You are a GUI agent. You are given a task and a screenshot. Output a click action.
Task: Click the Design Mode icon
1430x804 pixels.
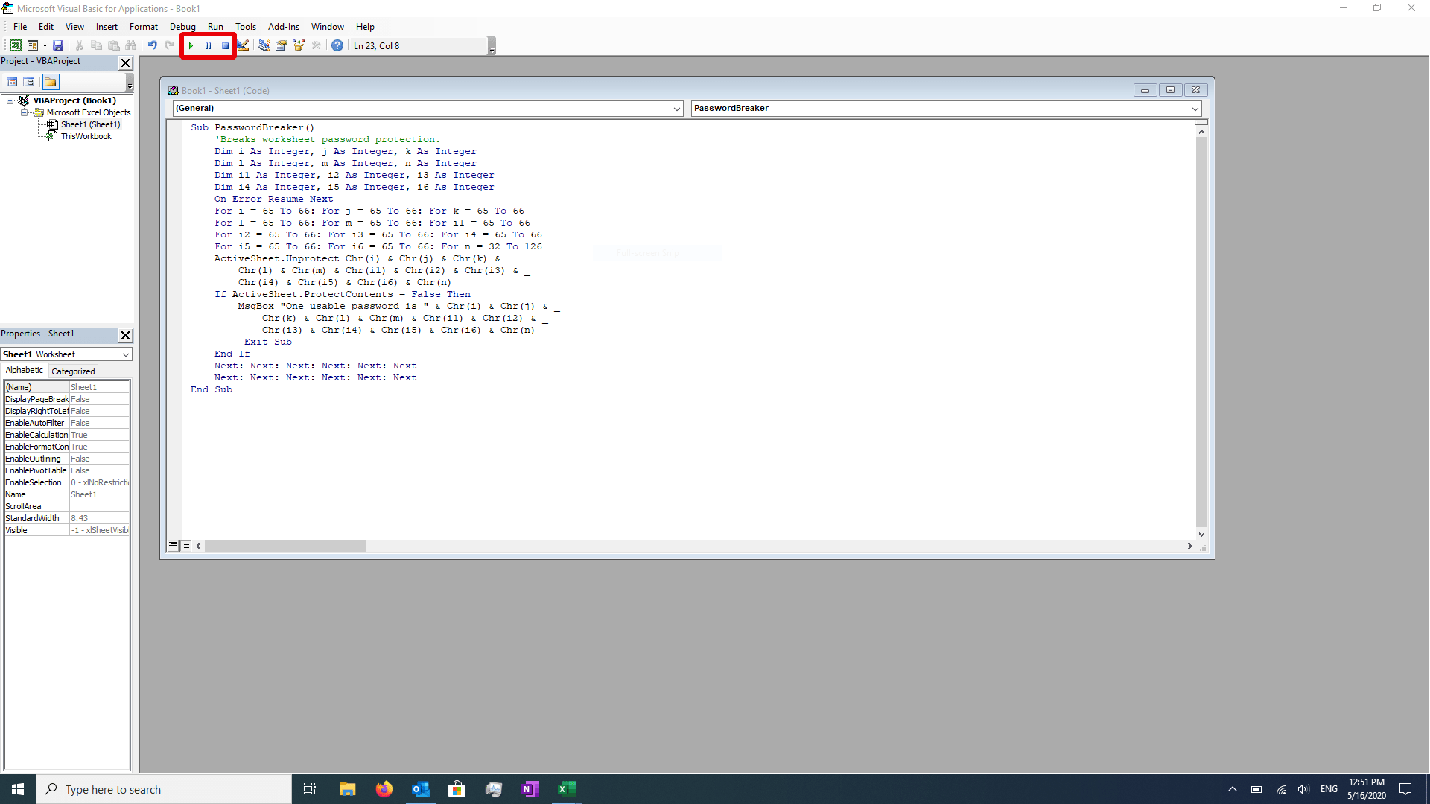point(243,46)
